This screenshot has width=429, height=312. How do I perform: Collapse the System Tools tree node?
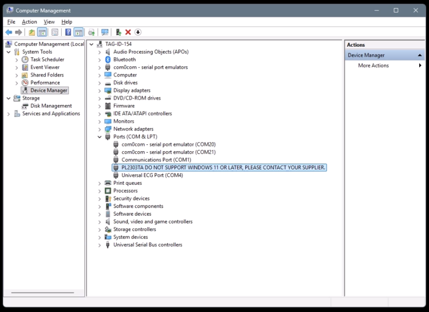click(8, 52)
